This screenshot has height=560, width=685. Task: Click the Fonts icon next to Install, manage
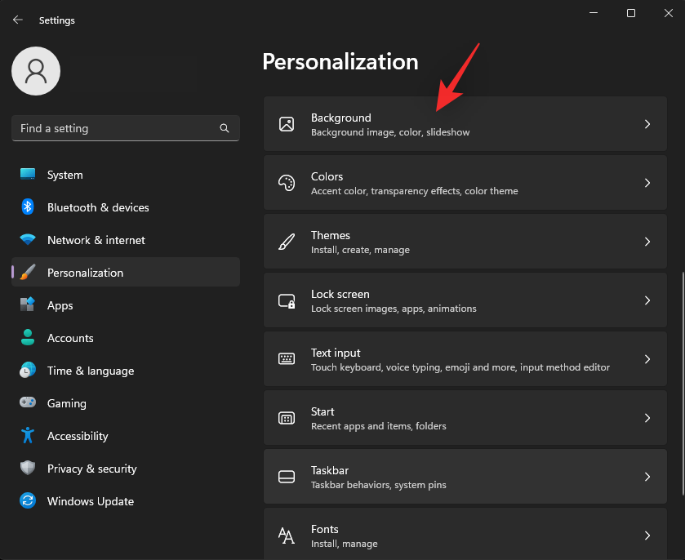287,536
